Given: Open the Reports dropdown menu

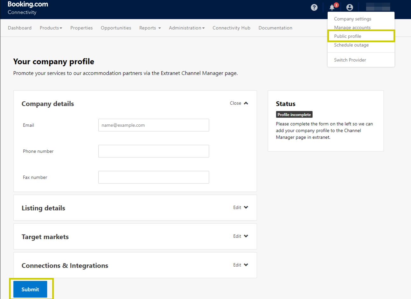Looking at the screenshot, I should [150, 28].
